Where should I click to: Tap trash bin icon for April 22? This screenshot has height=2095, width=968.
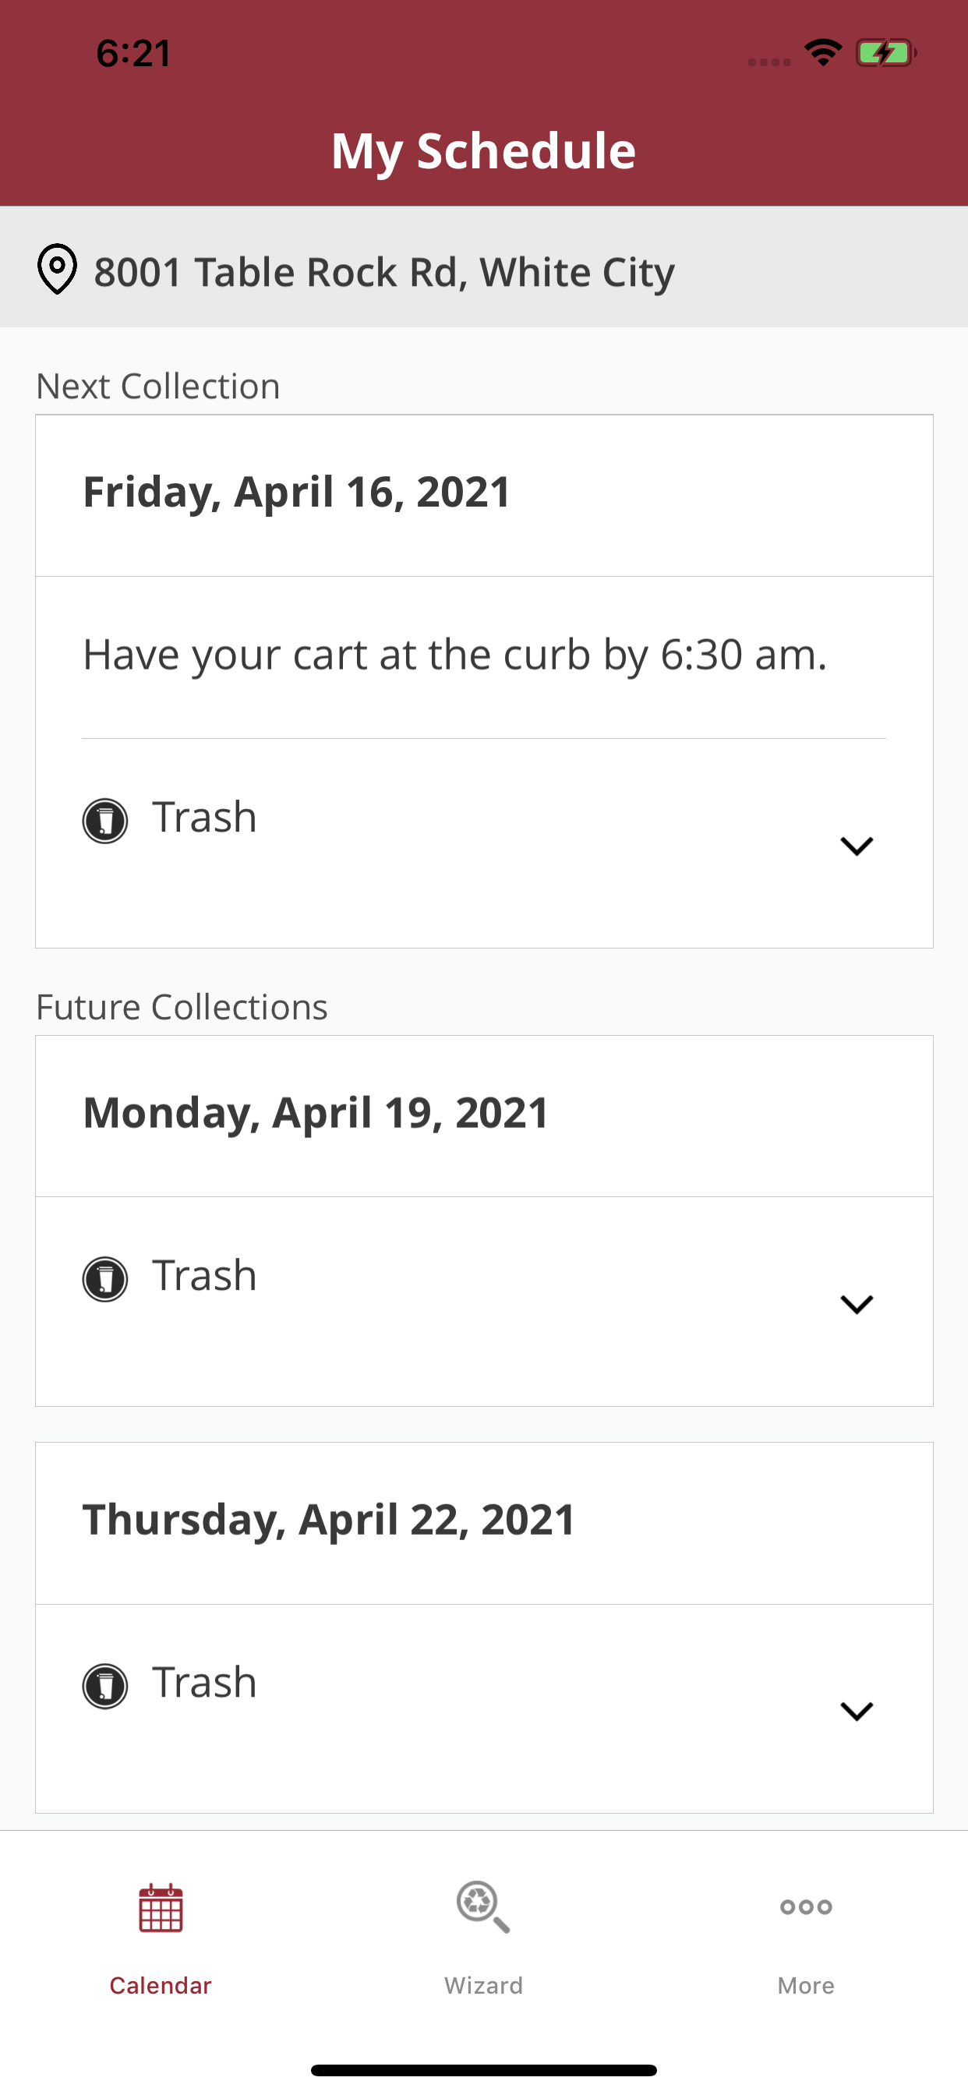105,1686
